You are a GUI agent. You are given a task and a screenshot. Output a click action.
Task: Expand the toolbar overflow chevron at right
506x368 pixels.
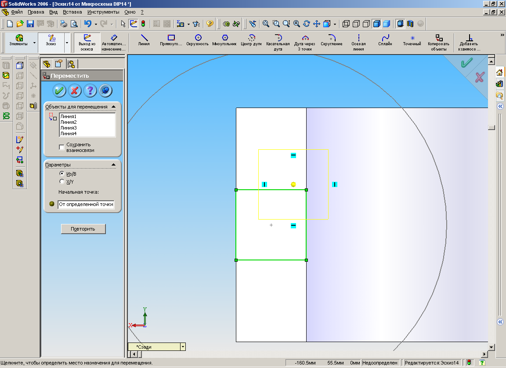(502, 35)
